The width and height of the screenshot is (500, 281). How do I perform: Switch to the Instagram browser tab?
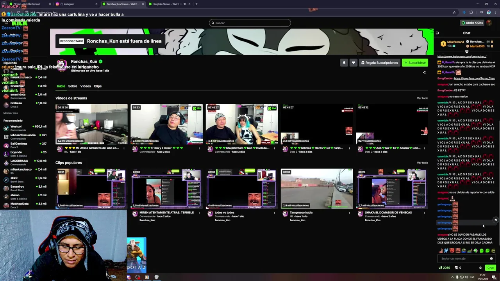coord(76,4)
